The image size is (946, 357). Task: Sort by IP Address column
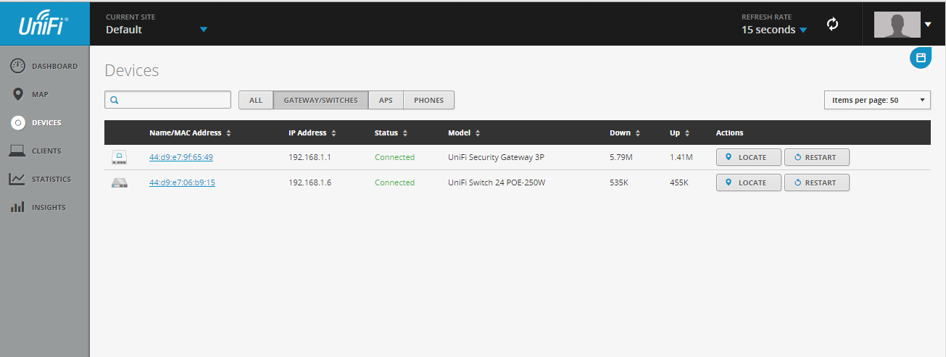click(x=312, y=133)
